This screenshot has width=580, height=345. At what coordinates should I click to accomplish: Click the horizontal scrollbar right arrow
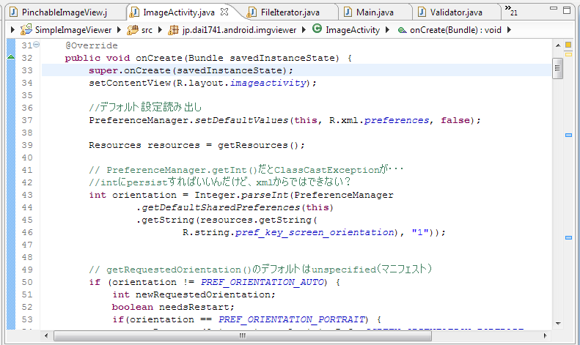(x=545, y=335)
